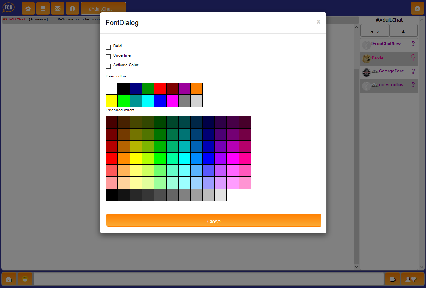
Task: Toggle the Underline checkbox
Action: coord(108,57)
